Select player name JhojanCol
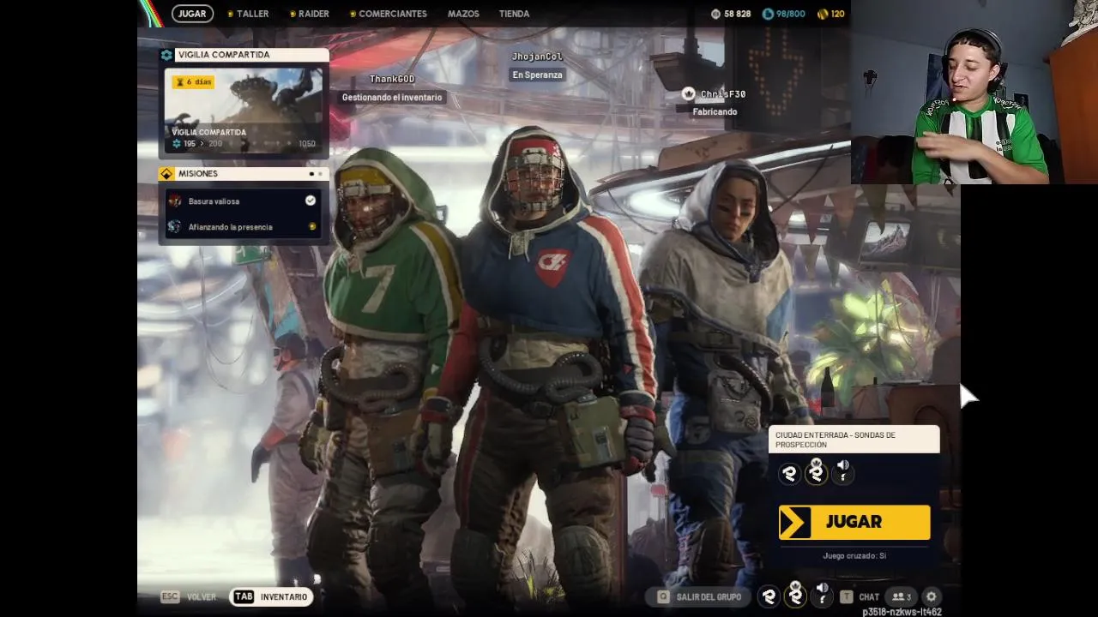This screenshot has width=1098, height=617. 537,57
